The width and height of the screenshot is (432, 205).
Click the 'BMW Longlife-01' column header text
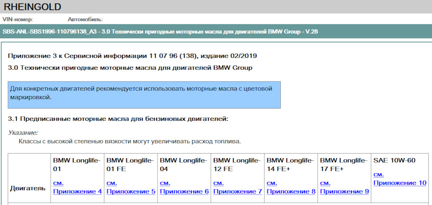click(x=77, y=165)
